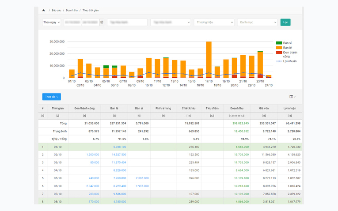Image resolution: width=338 pixels, height=211 pixels.
Task: Sort by Tiêu điểm column header
Action: pos(212,108)
